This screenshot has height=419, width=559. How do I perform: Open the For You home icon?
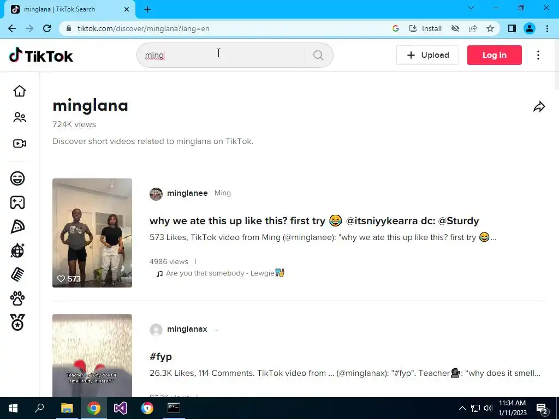(x=20, y=91)
